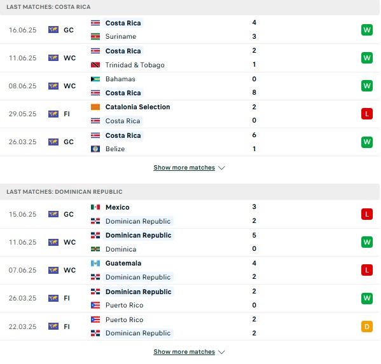The image size is (381, 364).
Task: Open the Catalonia Selection team link
Action: point(137,107)
